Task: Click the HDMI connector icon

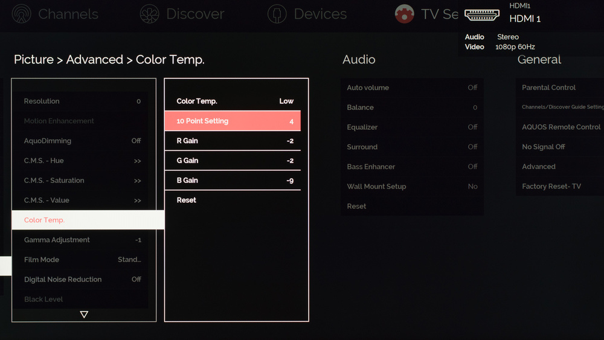Action: pyautogui.click(x=481, y=14)
